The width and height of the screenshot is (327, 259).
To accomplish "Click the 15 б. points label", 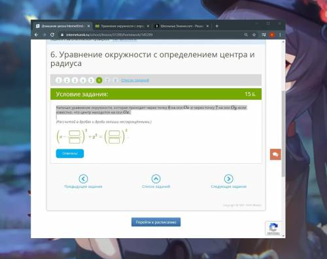I will (250, 94).
